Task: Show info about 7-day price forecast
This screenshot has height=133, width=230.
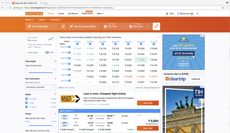Action: [40, 47]
